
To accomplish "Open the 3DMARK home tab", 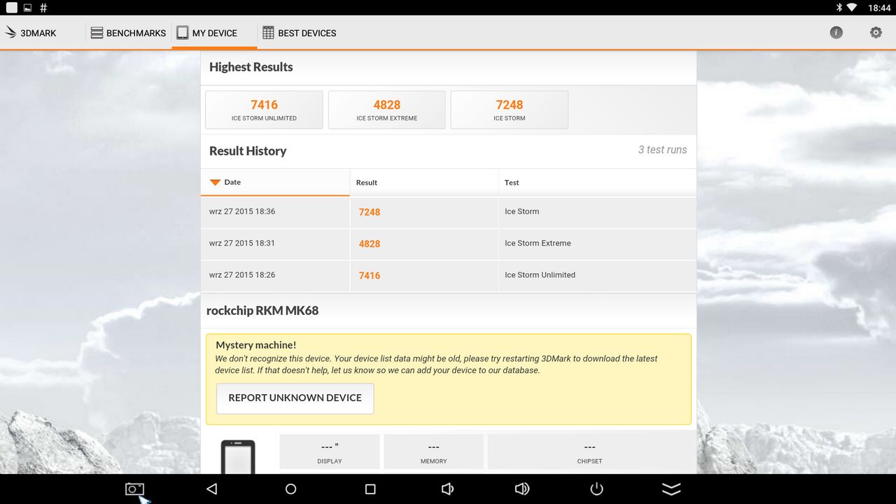I will point(31,33).
